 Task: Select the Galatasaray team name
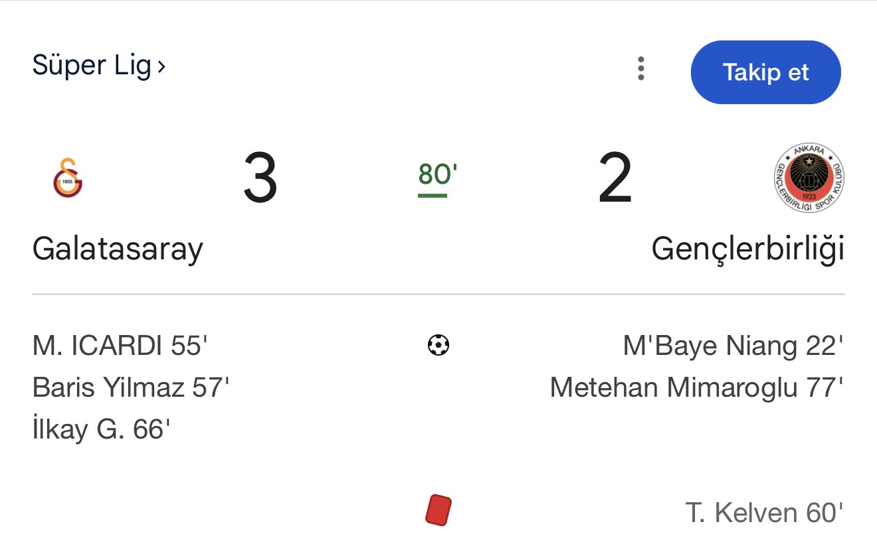(x=118, y=249)
